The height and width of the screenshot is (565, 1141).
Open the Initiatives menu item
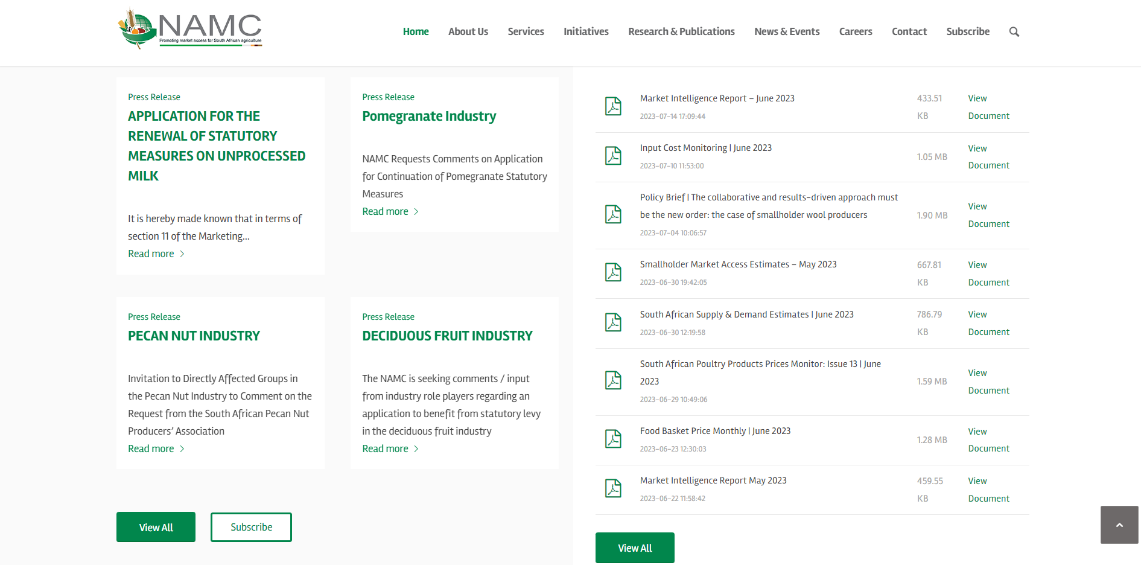pos(586,31)
